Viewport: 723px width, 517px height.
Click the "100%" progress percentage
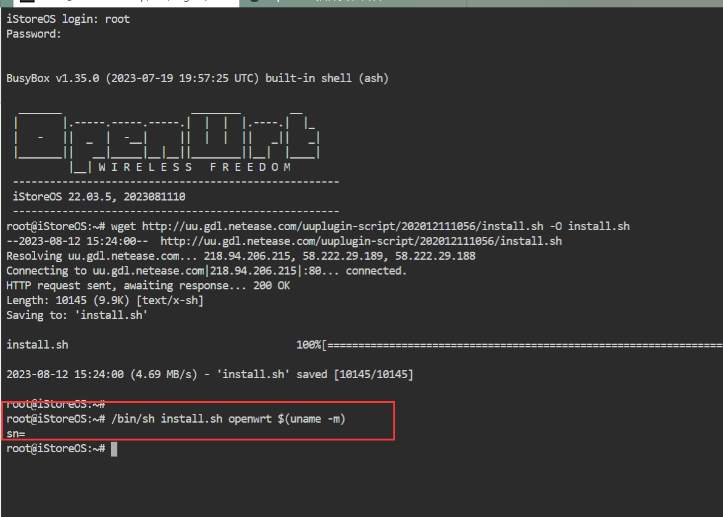coord(309,345)
